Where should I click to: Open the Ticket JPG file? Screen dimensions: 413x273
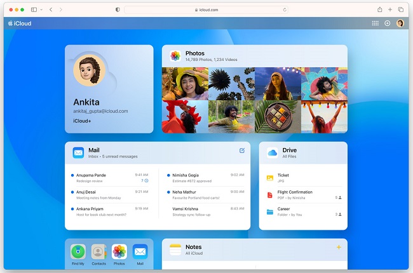304,178
